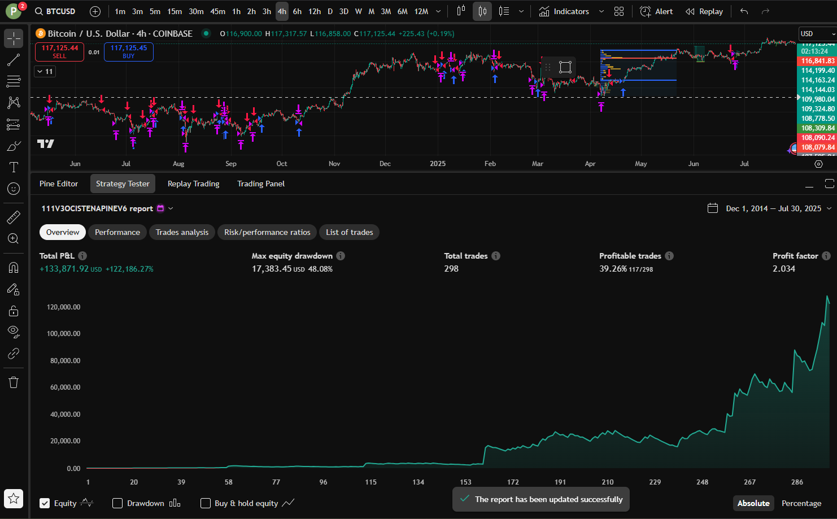Expand the timeframe interval dropdown arrow
This screenshot has width=837, height=519.
pos(438,11)
